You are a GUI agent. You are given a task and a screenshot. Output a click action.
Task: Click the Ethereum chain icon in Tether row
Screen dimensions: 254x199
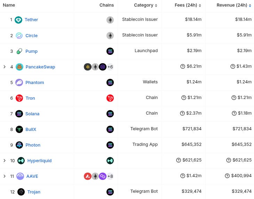click(110, 20)
